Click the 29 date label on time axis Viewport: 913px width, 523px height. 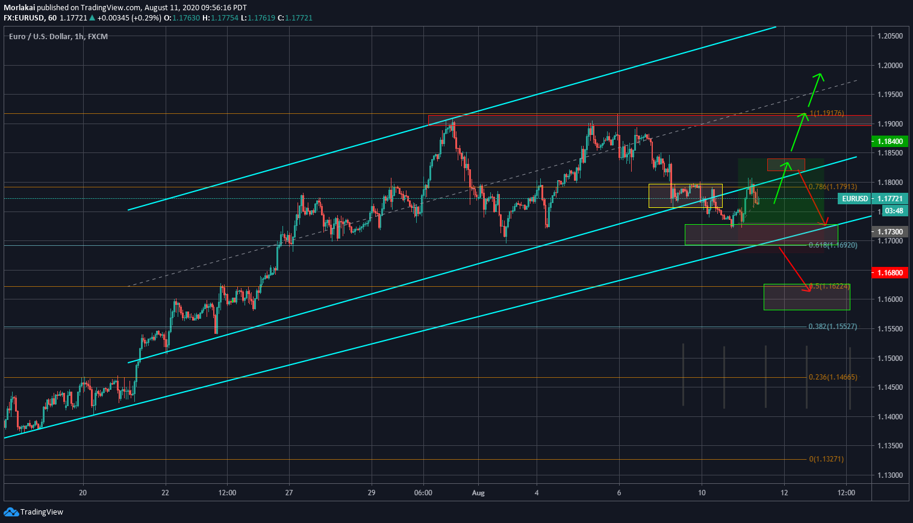tap(372, 493)
